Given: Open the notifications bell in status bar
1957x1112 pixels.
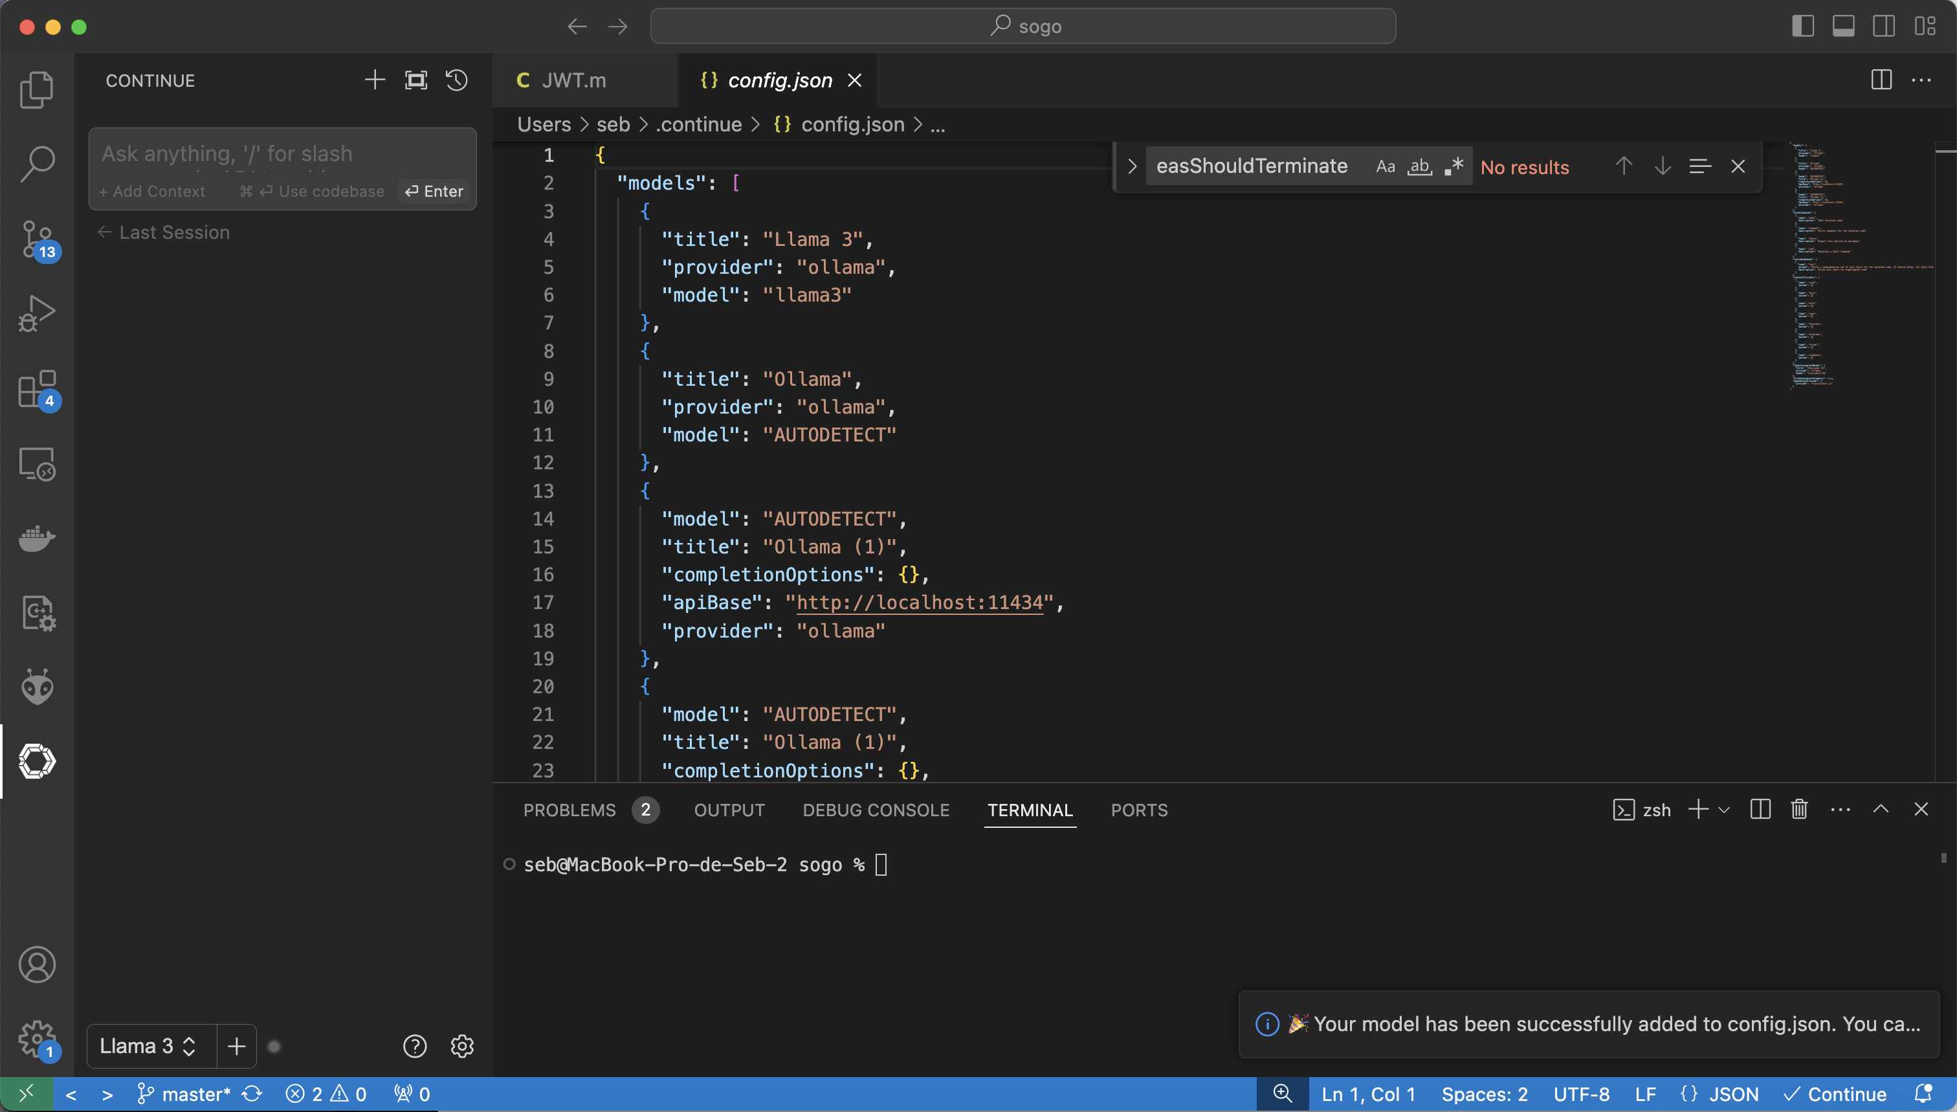Looking at the screenshot, I should click(1923, 1094).
